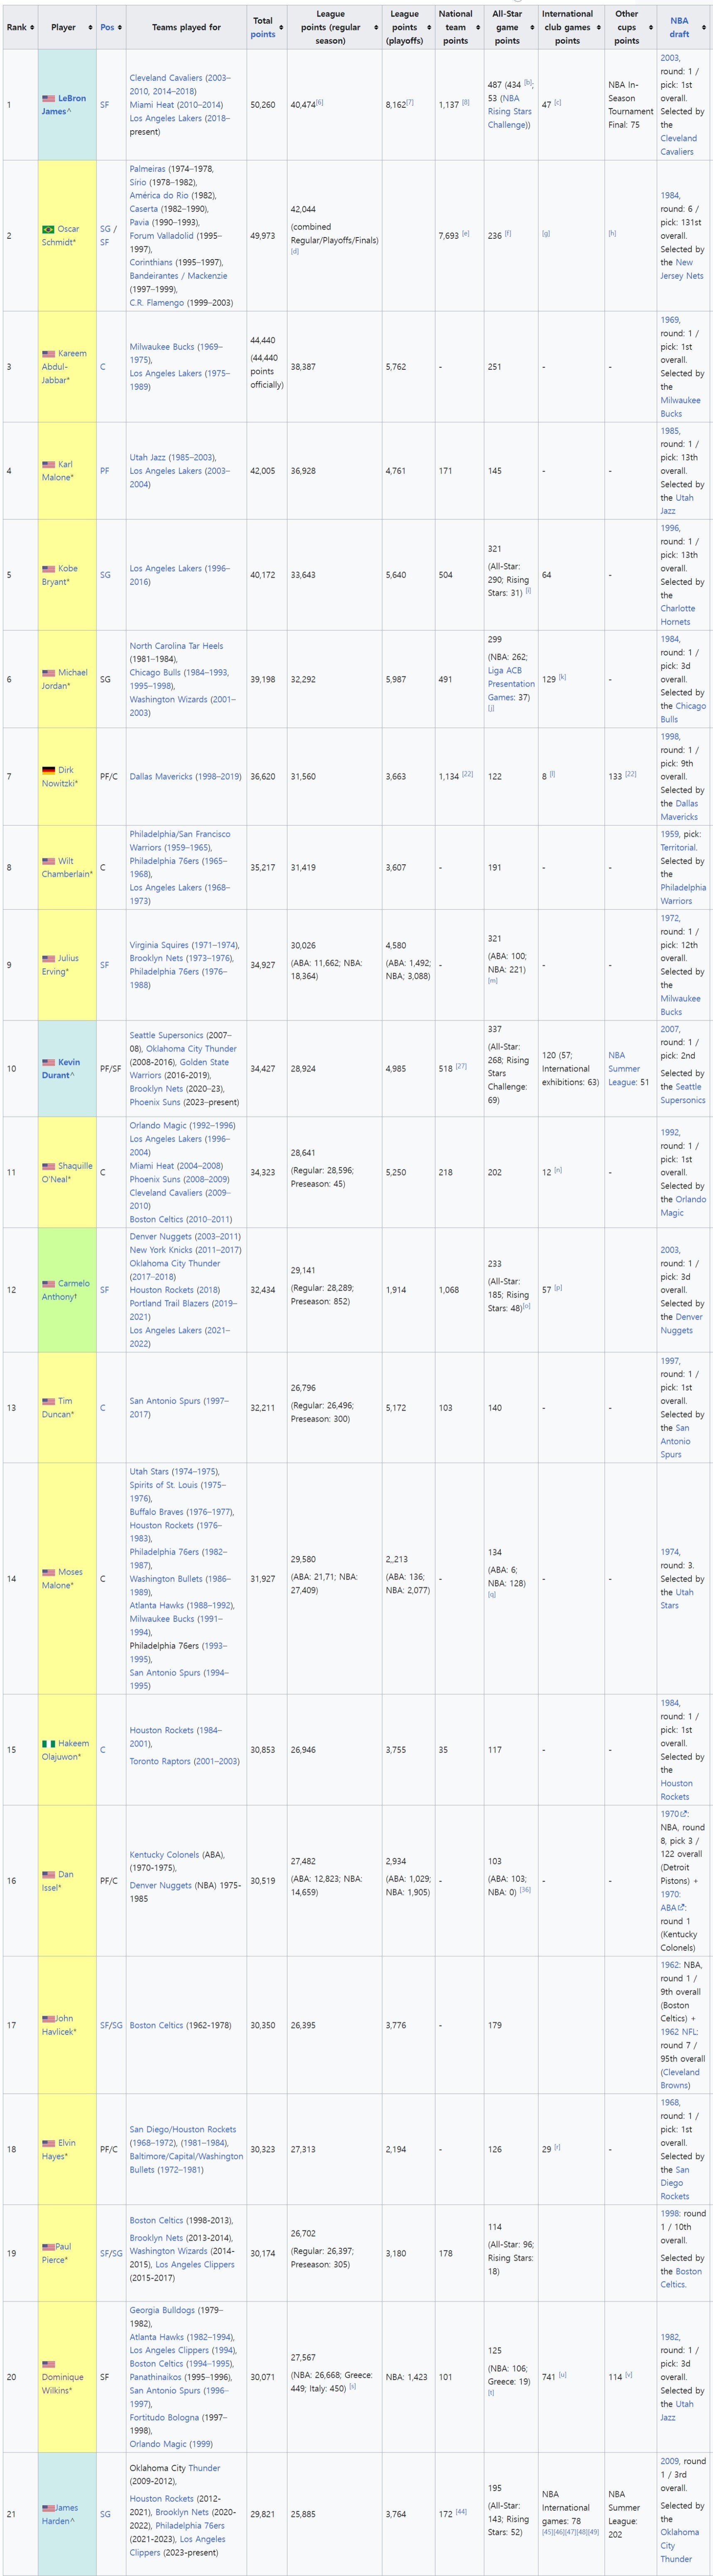Image resolution: width=713 pixels, height=2576 pixels.
Task: Click the US flag beside LeBron James
Action: coord(48,98)
